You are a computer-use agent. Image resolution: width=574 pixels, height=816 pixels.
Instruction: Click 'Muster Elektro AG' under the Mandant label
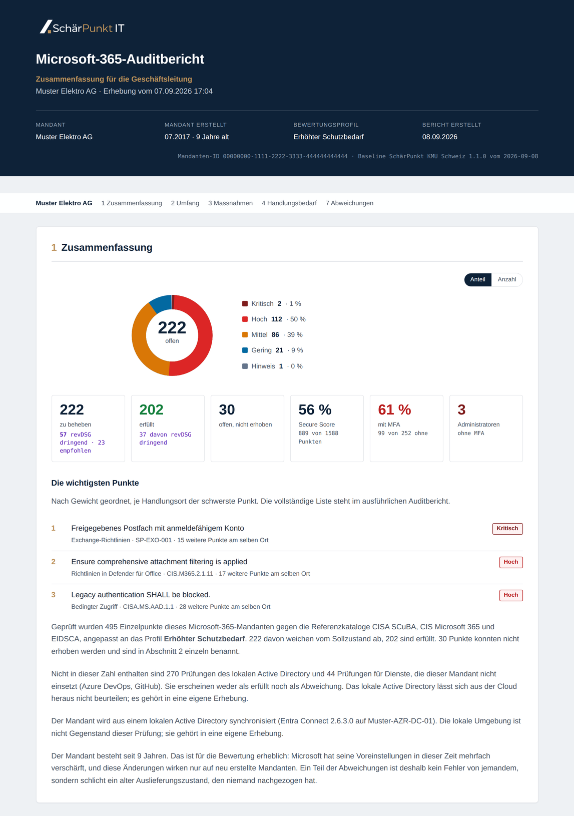pyautogui.click(x=64, y=137)
